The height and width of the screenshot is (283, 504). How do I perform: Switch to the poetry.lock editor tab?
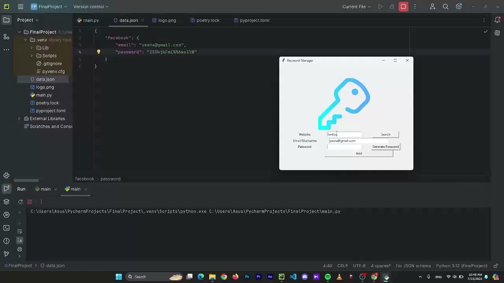[x=205, y=20]
